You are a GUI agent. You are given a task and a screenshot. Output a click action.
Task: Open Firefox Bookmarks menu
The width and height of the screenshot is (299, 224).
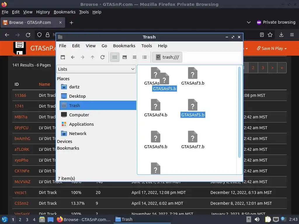(65, 12)
